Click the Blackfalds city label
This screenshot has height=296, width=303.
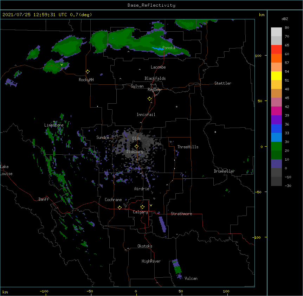pos(155,78)
